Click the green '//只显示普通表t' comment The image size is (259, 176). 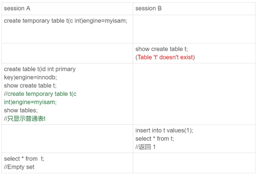click(x=25, y=119)
